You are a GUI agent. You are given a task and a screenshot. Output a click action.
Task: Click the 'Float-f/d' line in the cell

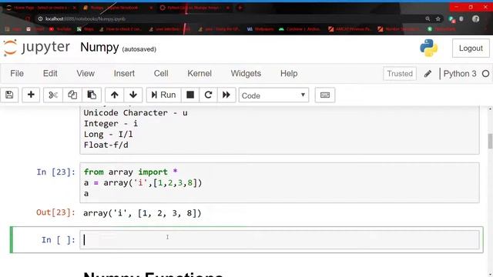pos(106,145)
